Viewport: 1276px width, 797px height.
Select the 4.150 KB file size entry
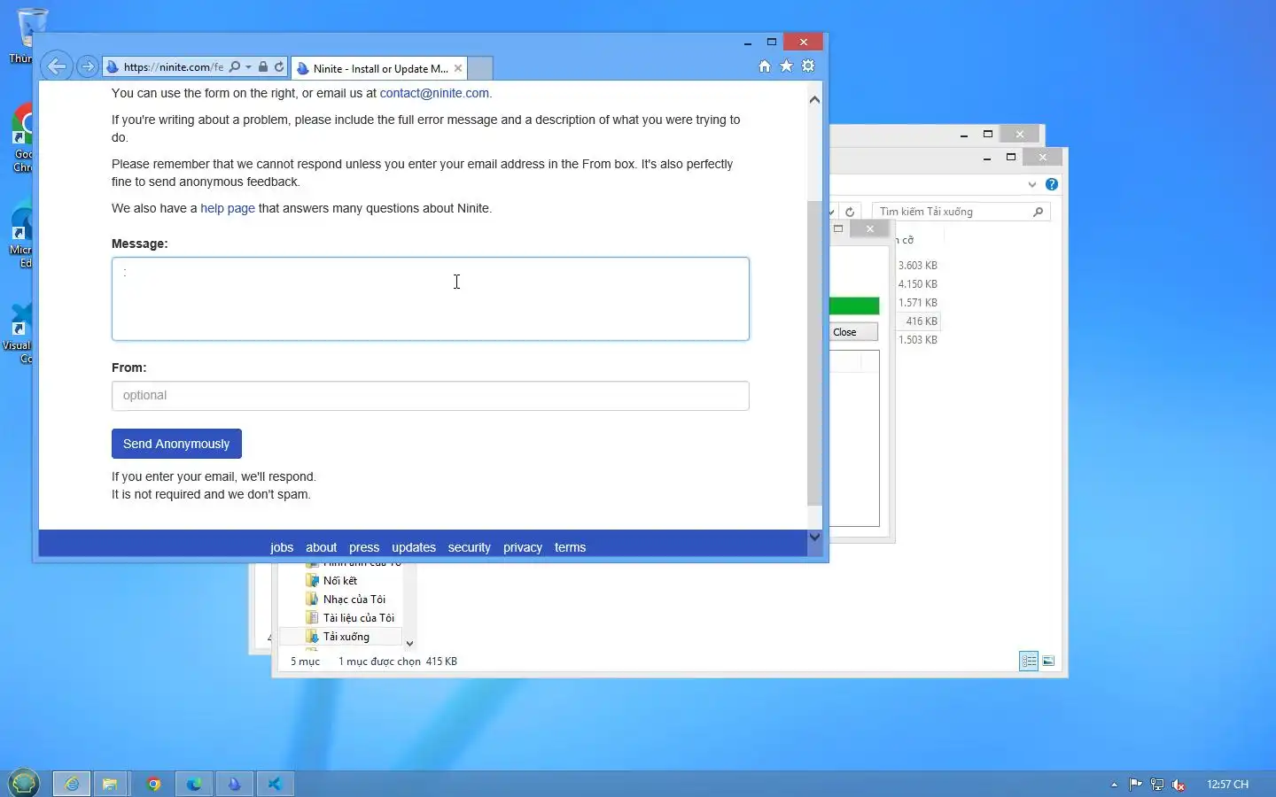point(918,284)
